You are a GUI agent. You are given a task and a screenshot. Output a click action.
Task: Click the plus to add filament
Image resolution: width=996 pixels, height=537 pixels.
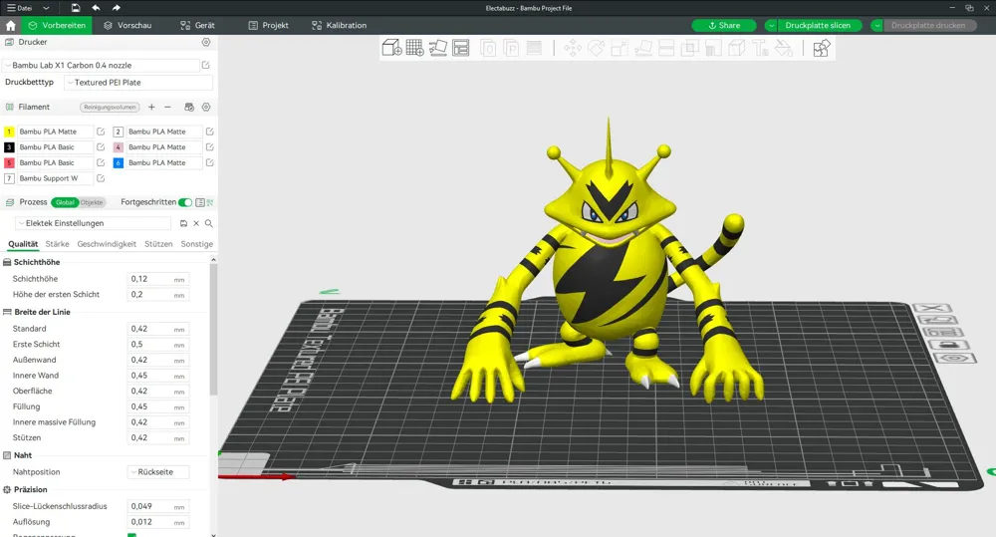coord(151,107)
